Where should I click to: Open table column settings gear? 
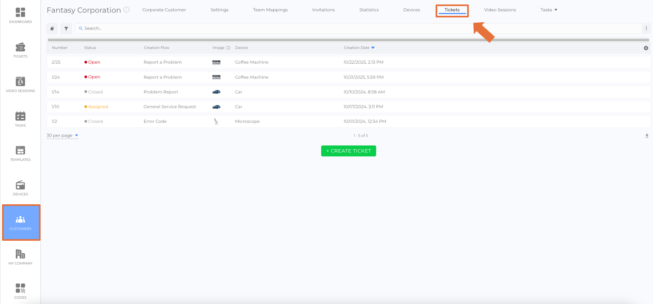(x=646, y=48)
